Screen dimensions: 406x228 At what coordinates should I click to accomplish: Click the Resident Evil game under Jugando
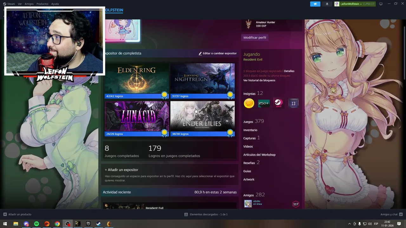click(x=253, y=60)
